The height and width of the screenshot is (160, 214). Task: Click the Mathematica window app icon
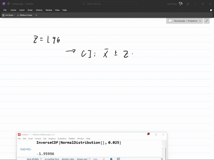point(19,135)
